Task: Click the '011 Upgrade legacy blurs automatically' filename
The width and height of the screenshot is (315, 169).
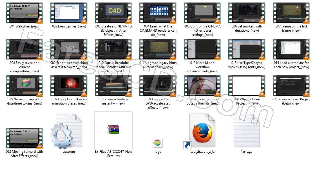Action: (x=158, y=65)
